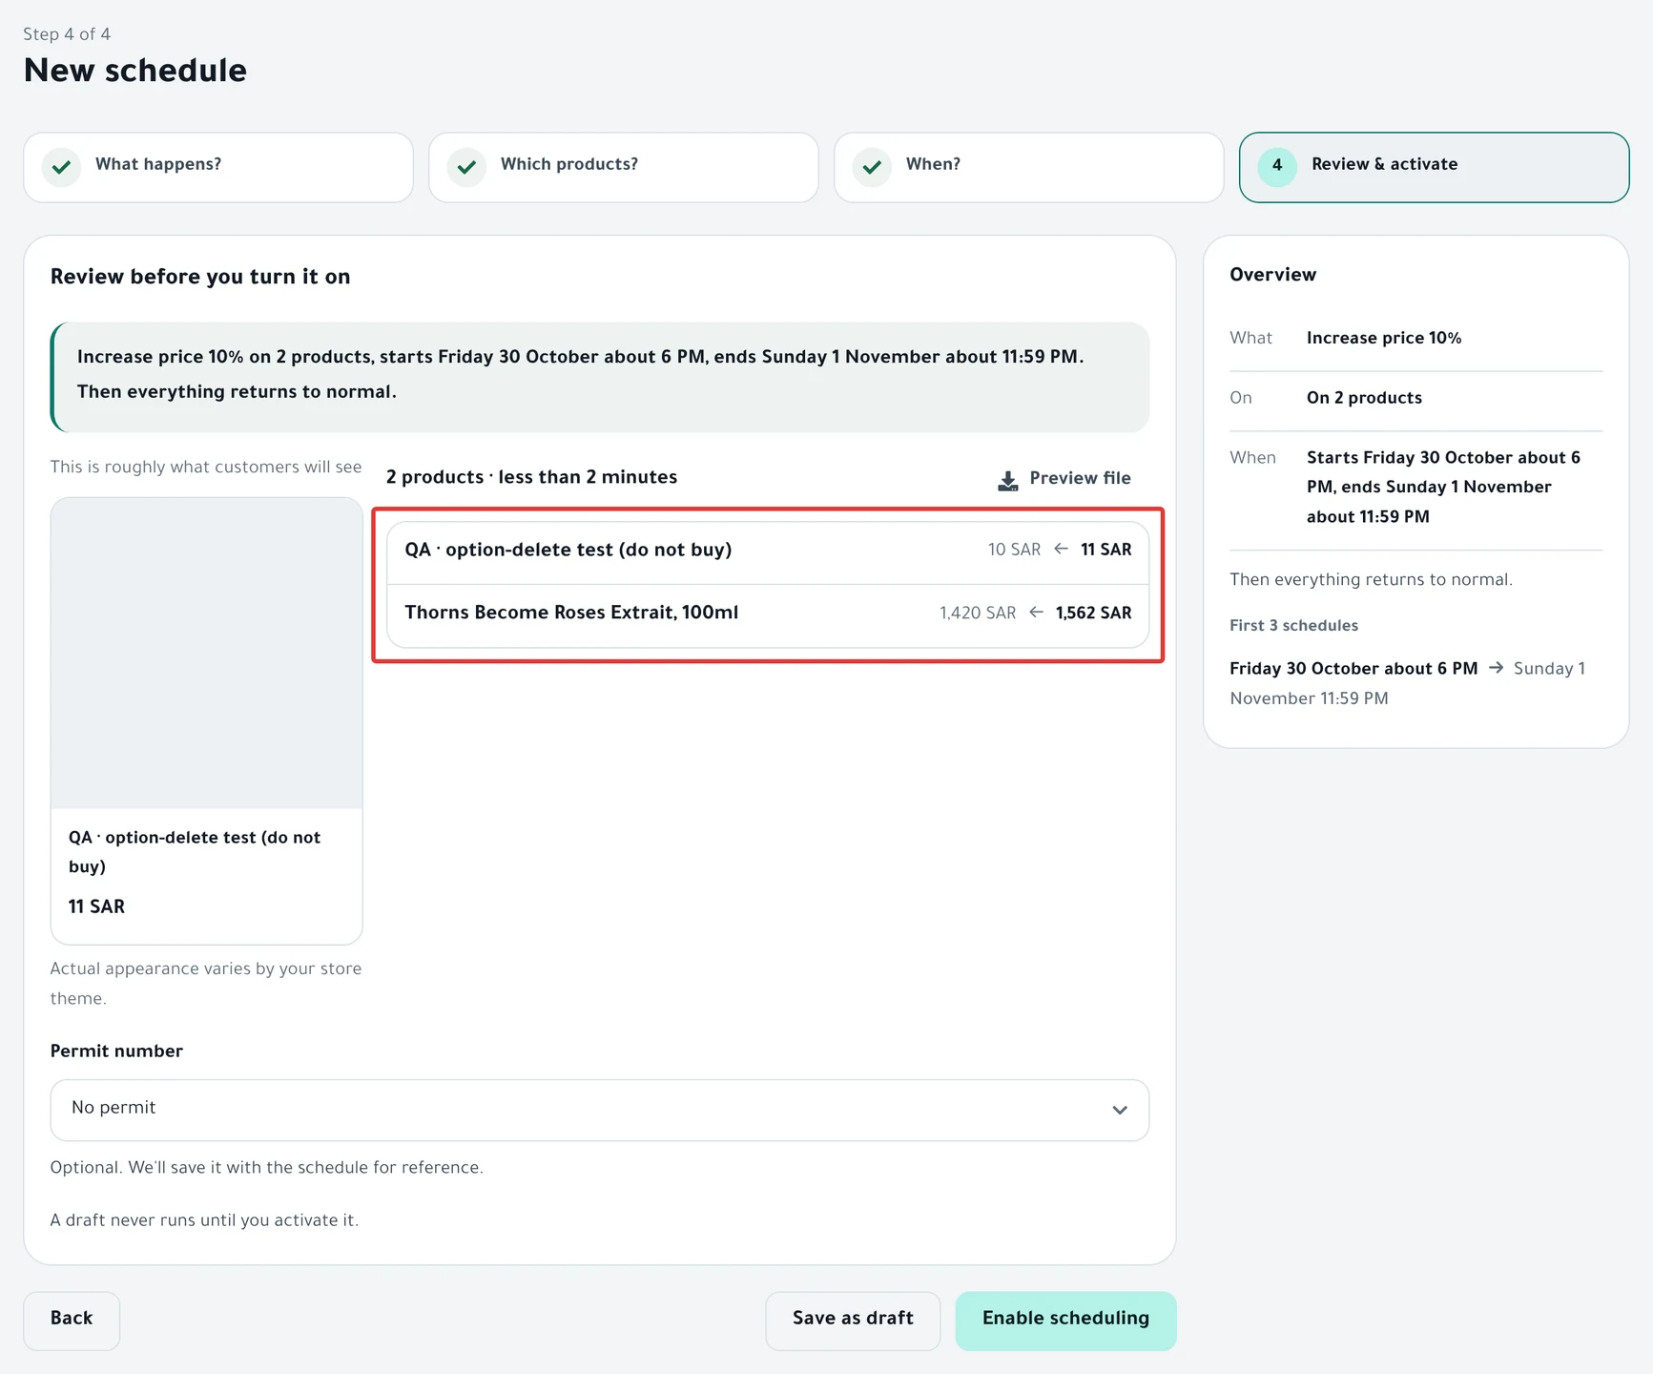Screen dimensions: 1653x1374
Task: Click the Increase price 10% overview value
Action: tap(1384, 338)
